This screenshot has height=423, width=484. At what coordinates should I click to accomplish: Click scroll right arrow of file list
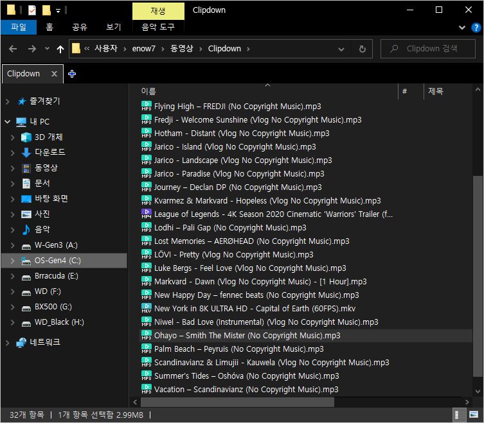(467, 402)
